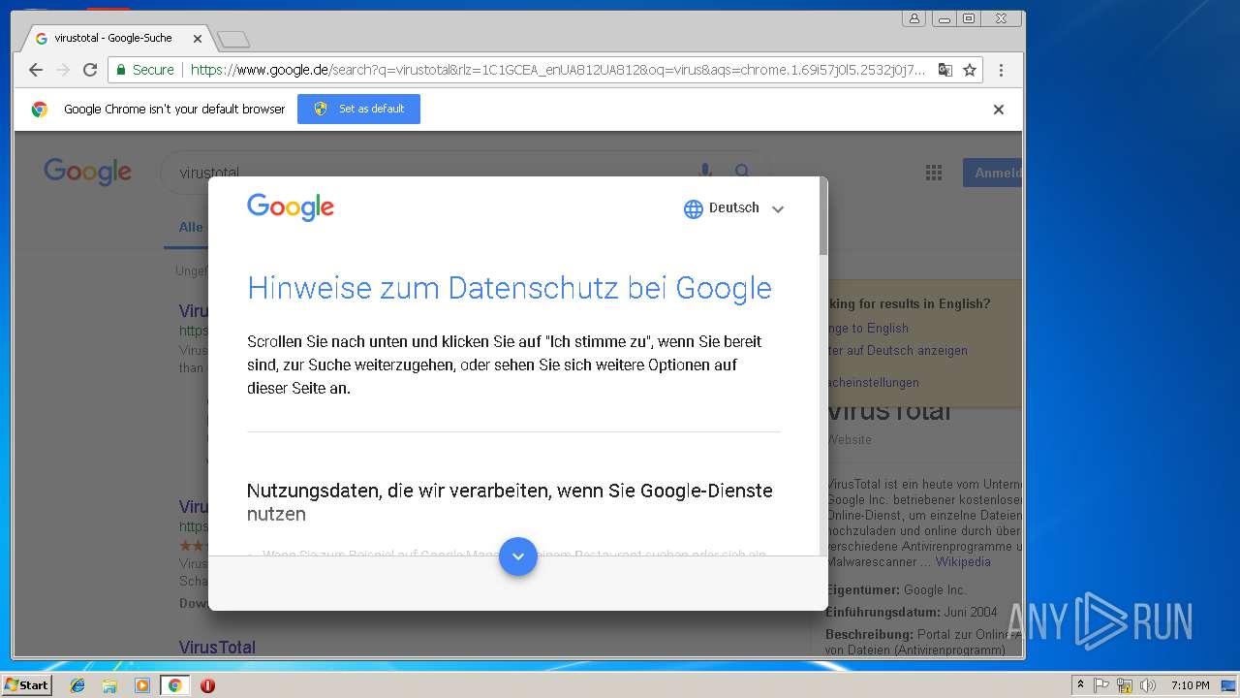Screen dimensions: 1240x698
Task: Click the Chrome user profile icon
Action: pos(914,18)
